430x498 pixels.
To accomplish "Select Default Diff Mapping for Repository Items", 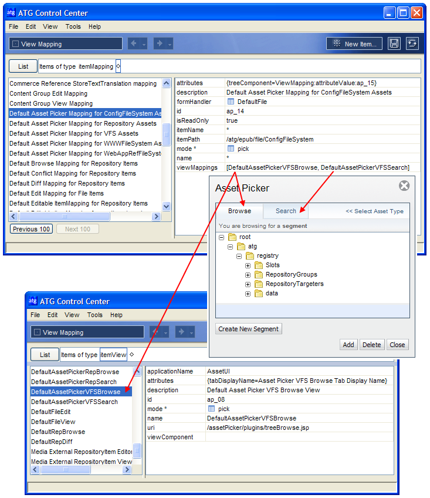I will click(x=67, y=183).
